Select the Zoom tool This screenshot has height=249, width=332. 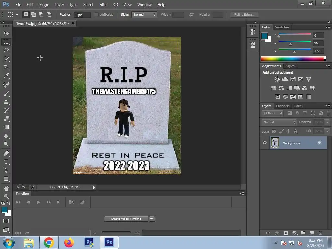tap(6, 196)
